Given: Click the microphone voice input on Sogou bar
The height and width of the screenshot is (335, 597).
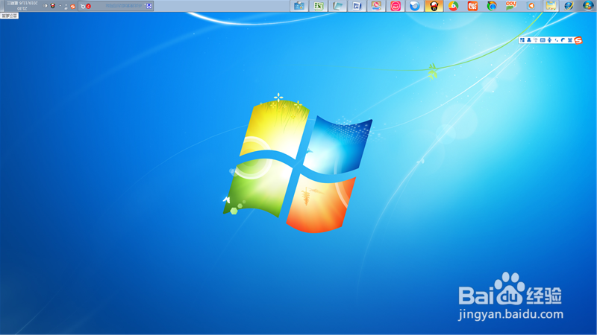Looking at the screenshot, I should (x=549, y=40).
